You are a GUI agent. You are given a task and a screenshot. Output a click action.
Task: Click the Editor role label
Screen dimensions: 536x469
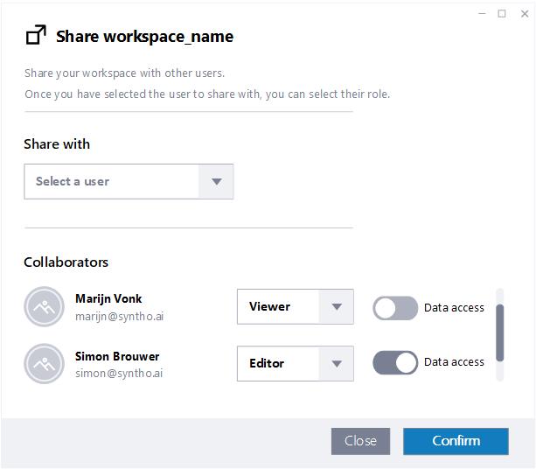(x=267, y=363)
